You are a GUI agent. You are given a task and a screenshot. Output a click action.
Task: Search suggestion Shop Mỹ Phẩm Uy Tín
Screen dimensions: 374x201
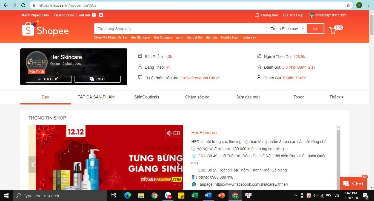(x=111, y=37)
